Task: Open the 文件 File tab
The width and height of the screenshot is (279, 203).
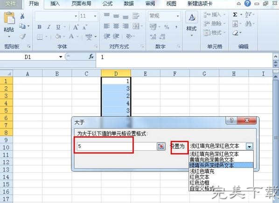Action: coord(10,4)
